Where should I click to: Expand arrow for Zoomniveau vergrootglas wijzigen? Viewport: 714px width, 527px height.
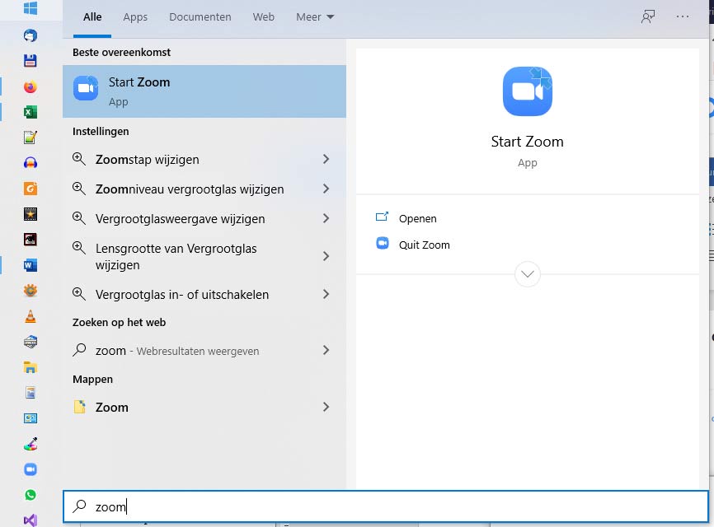pos(326,189)
